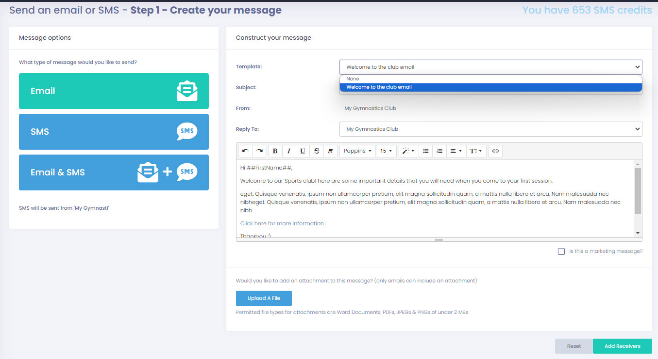Open the Click here for more information link
Image resolution: width=658 pixels, height=359 pixels.
282,223
